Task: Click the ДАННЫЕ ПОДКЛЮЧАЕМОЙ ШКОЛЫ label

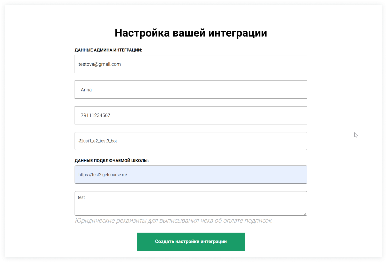Action: coord(112,160)
